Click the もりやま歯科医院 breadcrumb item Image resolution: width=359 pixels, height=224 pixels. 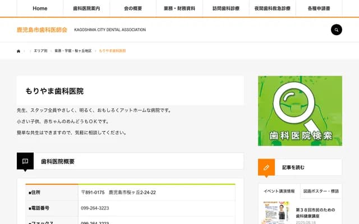[112, 51]
